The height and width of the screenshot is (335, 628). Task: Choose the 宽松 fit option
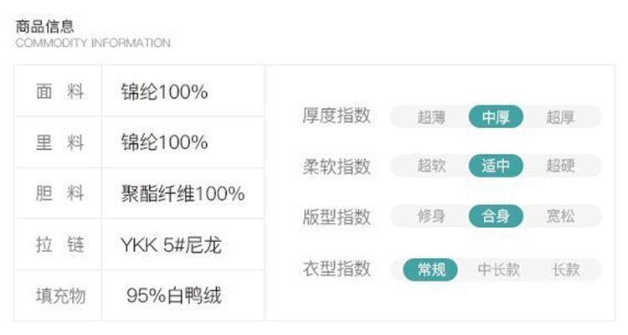pyautogui.click(x=560, y=217)
